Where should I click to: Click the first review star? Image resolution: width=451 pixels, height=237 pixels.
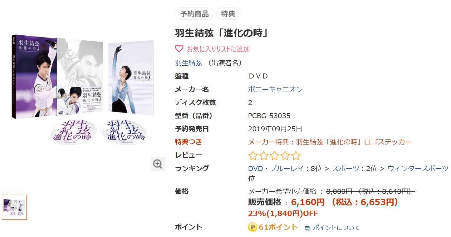tap(252, 155)
